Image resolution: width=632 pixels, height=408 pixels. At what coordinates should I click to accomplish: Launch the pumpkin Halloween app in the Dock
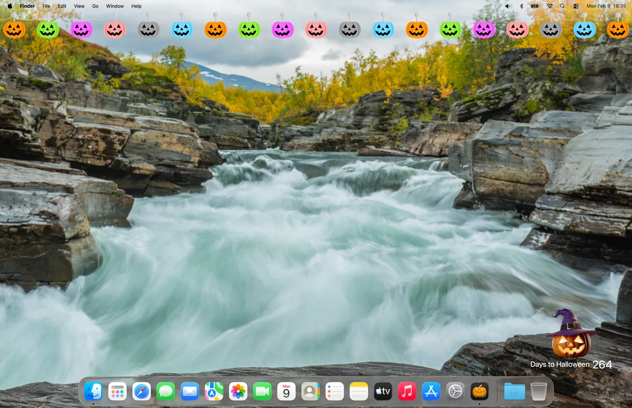pyautogui.click(x=479, y=391)
